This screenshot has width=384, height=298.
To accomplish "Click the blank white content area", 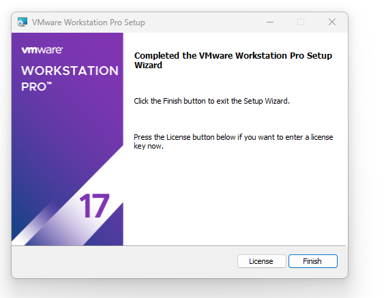I will click(235, 196).
